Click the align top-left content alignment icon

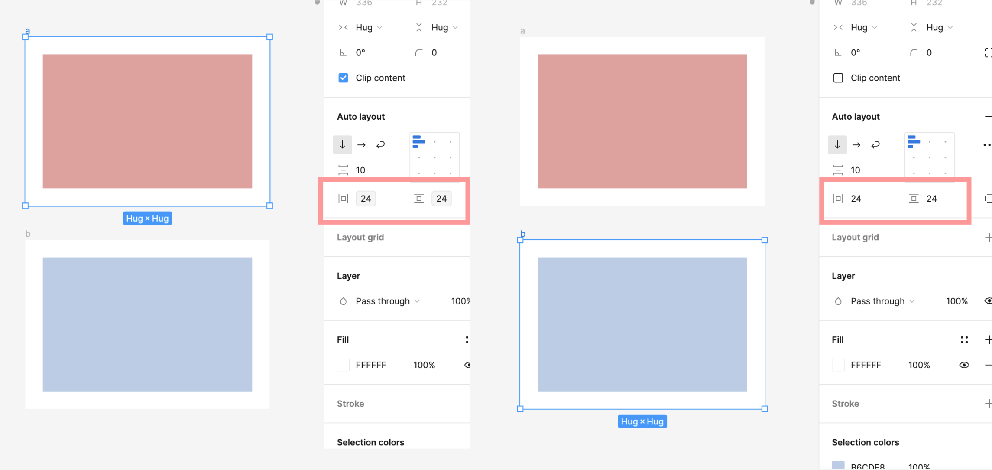pos(418,141)
